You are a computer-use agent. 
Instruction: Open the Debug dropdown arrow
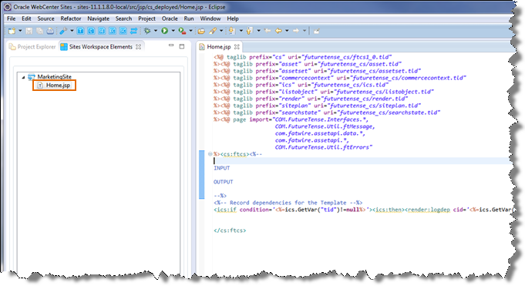[156, 31]
